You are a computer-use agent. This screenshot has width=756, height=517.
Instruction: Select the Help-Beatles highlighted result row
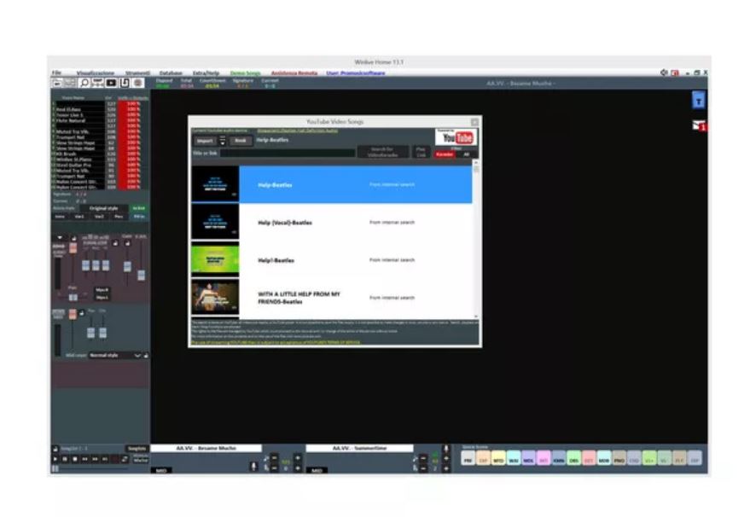point(332,185)
